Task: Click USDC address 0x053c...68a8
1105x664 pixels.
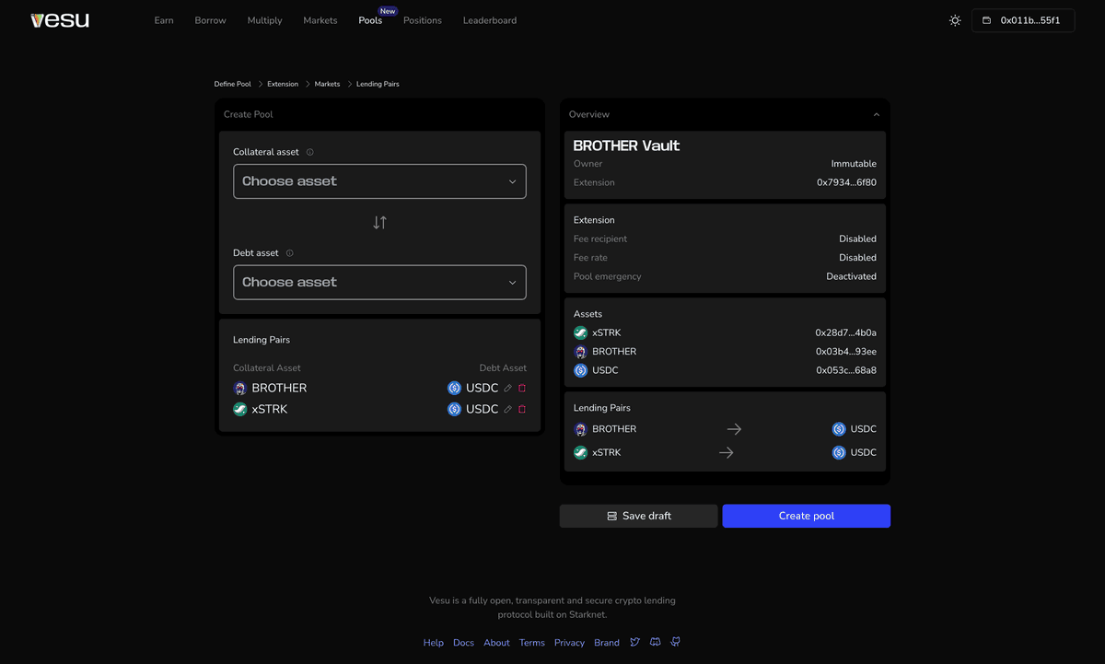Action: tap(846, 370)
